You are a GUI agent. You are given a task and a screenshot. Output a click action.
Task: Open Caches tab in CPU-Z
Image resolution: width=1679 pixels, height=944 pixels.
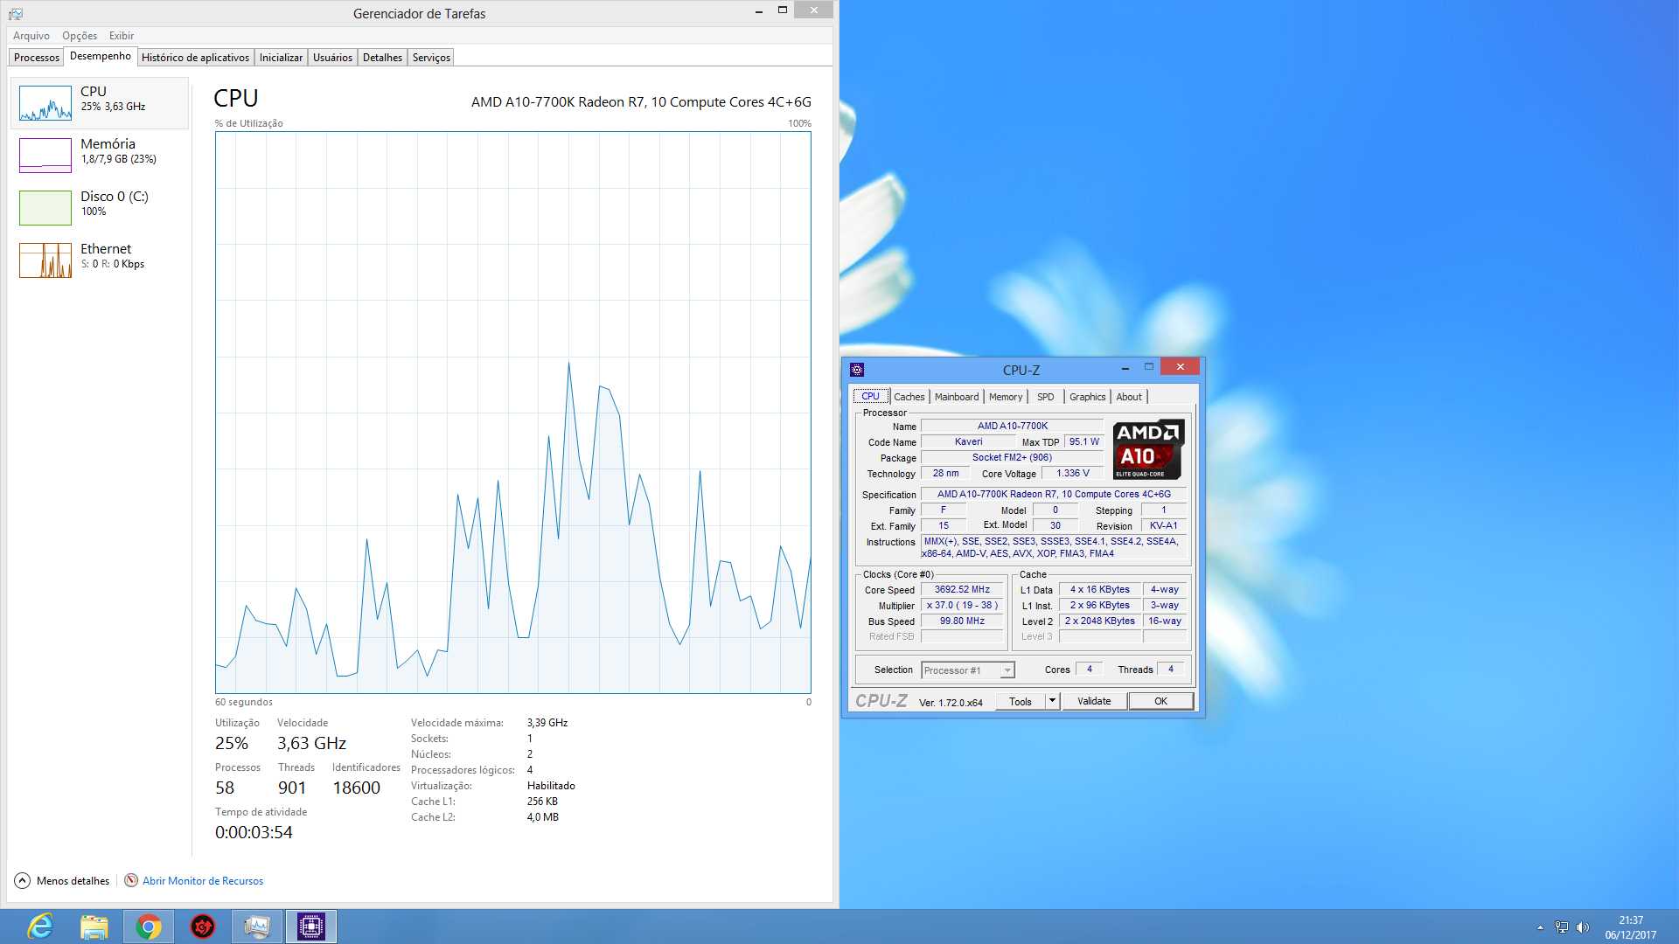tap(909, 397)
